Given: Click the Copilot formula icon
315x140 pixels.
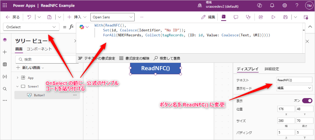Looking at the screenshot, I should [x=82, y=27].
